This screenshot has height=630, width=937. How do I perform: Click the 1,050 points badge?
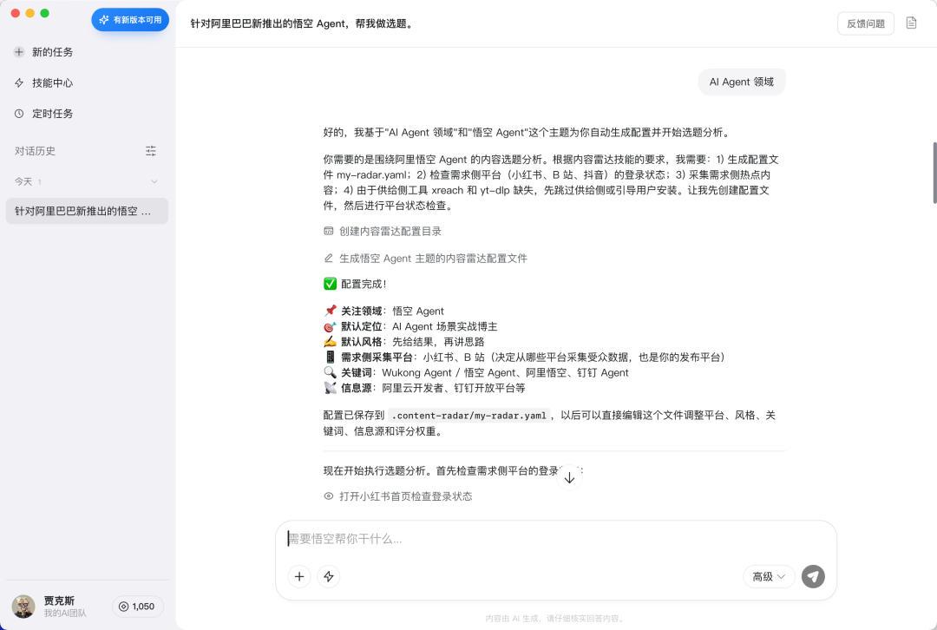[x=138, y=607]
